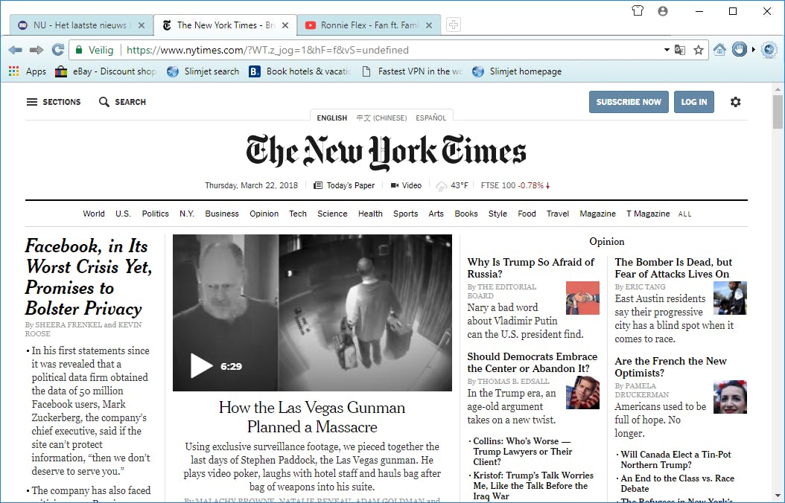The width and height of the screenshot is (785, 503).
Task: Switch to the NU - Het laatste nieuws tab
Action: tap(82, 25)
